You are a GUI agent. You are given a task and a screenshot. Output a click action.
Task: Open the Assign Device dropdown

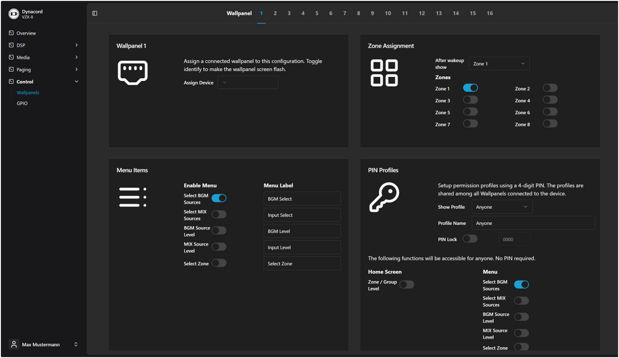248,83
